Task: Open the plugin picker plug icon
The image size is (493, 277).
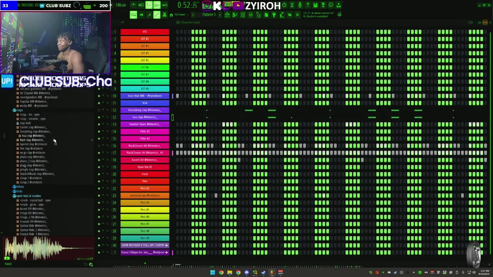Action: [274, 15]
